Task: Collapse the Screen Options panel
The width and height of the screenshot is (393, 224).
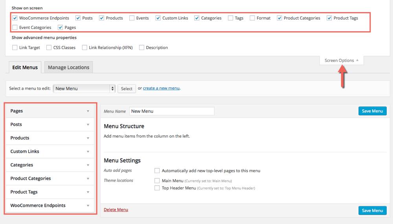Action: [x=342, y=60]
